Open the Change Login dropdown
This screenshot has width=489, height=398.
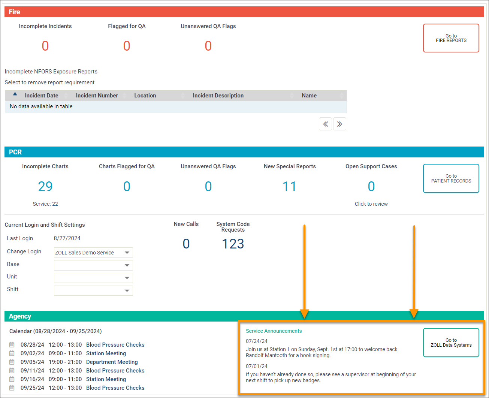(93, 253)
